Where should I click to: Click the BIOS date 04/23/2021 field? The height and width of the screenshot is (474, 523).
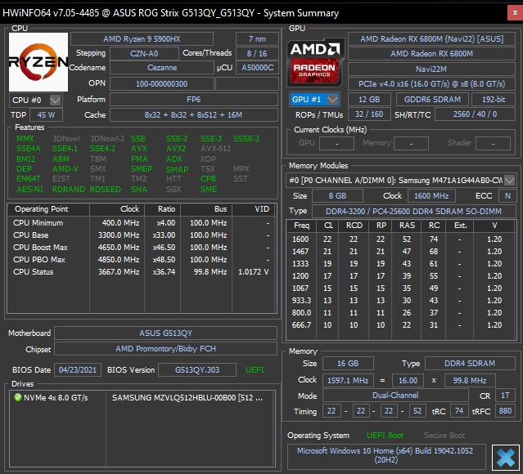click(78, 370)
